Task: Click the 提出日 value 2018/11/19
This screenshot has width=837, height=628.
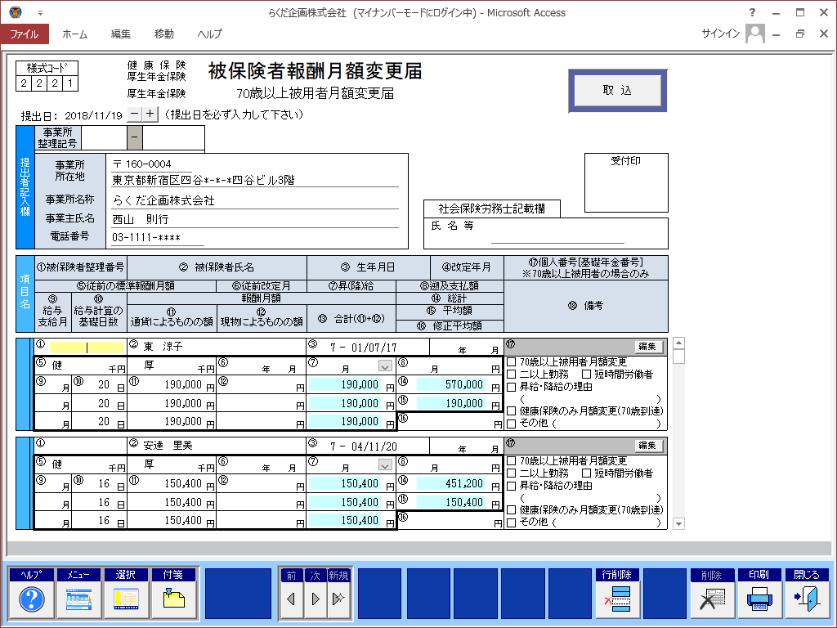Action: [93, 115]
